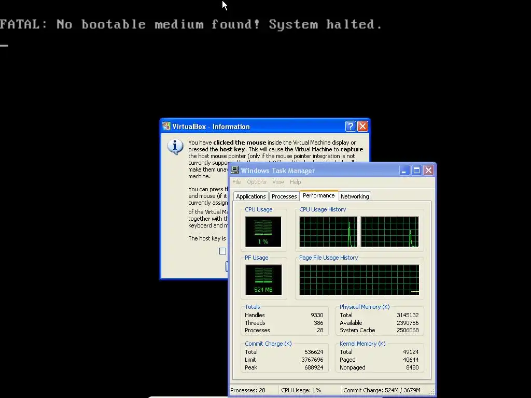The height and width of the screenshot is (398, 531).
Task: Click the second CPU Usage History graph
Action: coord(390,232)
